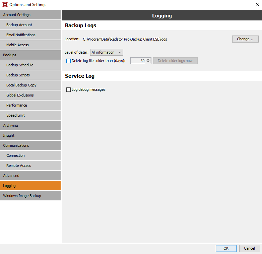Screen dimensions: 262x254
Task: Click the Service Log heading
Action: 80,76
